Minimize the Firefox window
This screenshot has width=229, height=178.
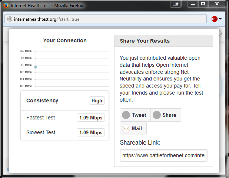pyautogui.click(x=193, y=4)
